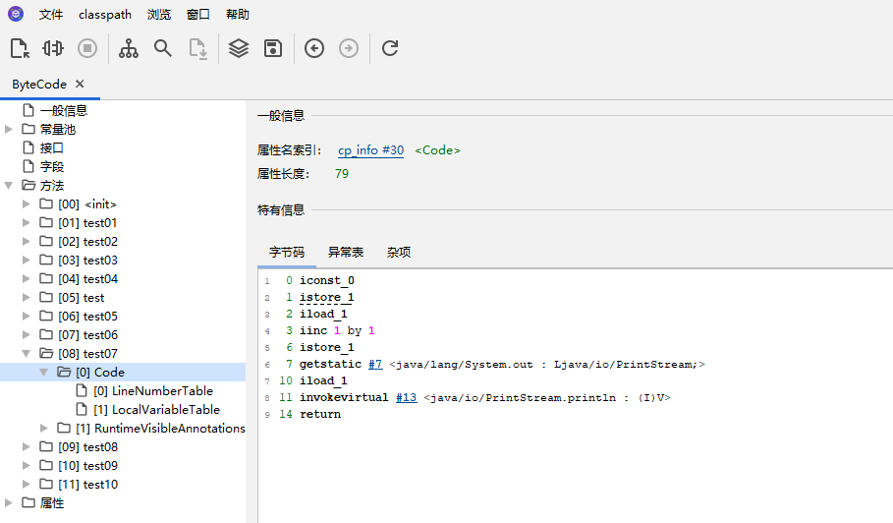The image size is (893, 523).
Task: Click the purple application logo icon
Action: coord(16,14)
